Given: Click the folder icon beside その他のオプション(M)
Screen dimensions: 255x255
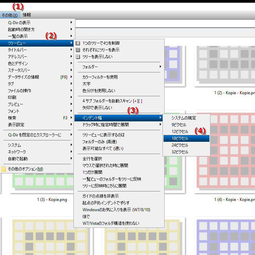Looking at the screenshot, I should coord(3,169).
